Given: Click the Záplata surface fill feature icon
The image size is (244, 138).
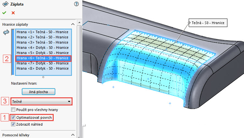Looking at the screenshot, I should coord(6,4).
